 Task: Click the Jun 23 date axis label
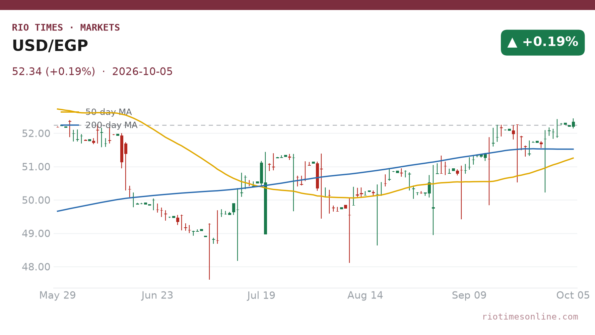click(x=157, y=295)
